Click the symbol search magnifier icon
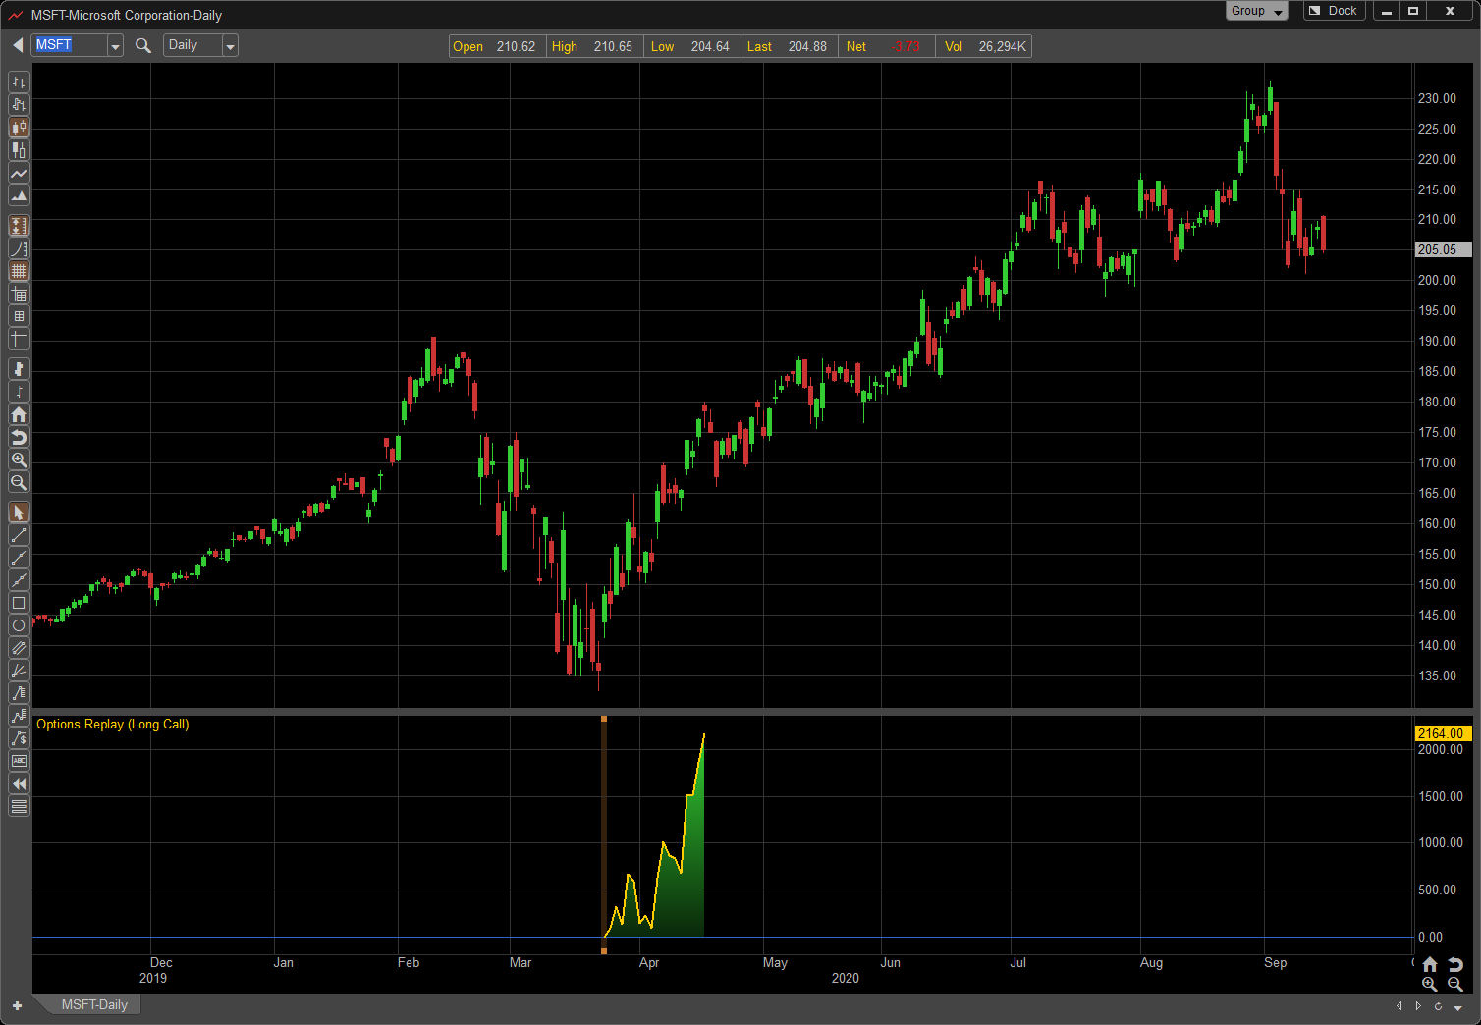The width and height of the screenshot is (1481, 1025). (x=143, y=45)
